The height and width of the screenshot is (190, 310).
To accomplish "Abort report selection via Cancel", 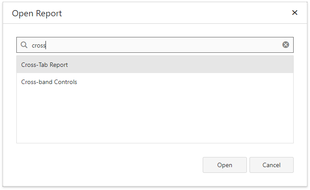I will [271, 165].
